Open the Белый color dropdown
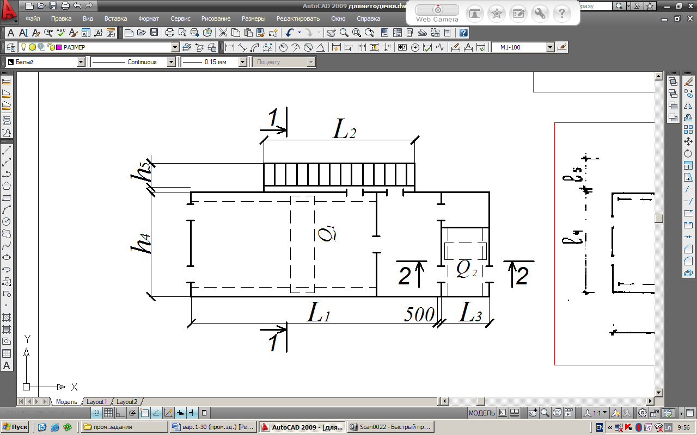Image resolution: width=697 pixels, height=435 pixels. (81, 62)
